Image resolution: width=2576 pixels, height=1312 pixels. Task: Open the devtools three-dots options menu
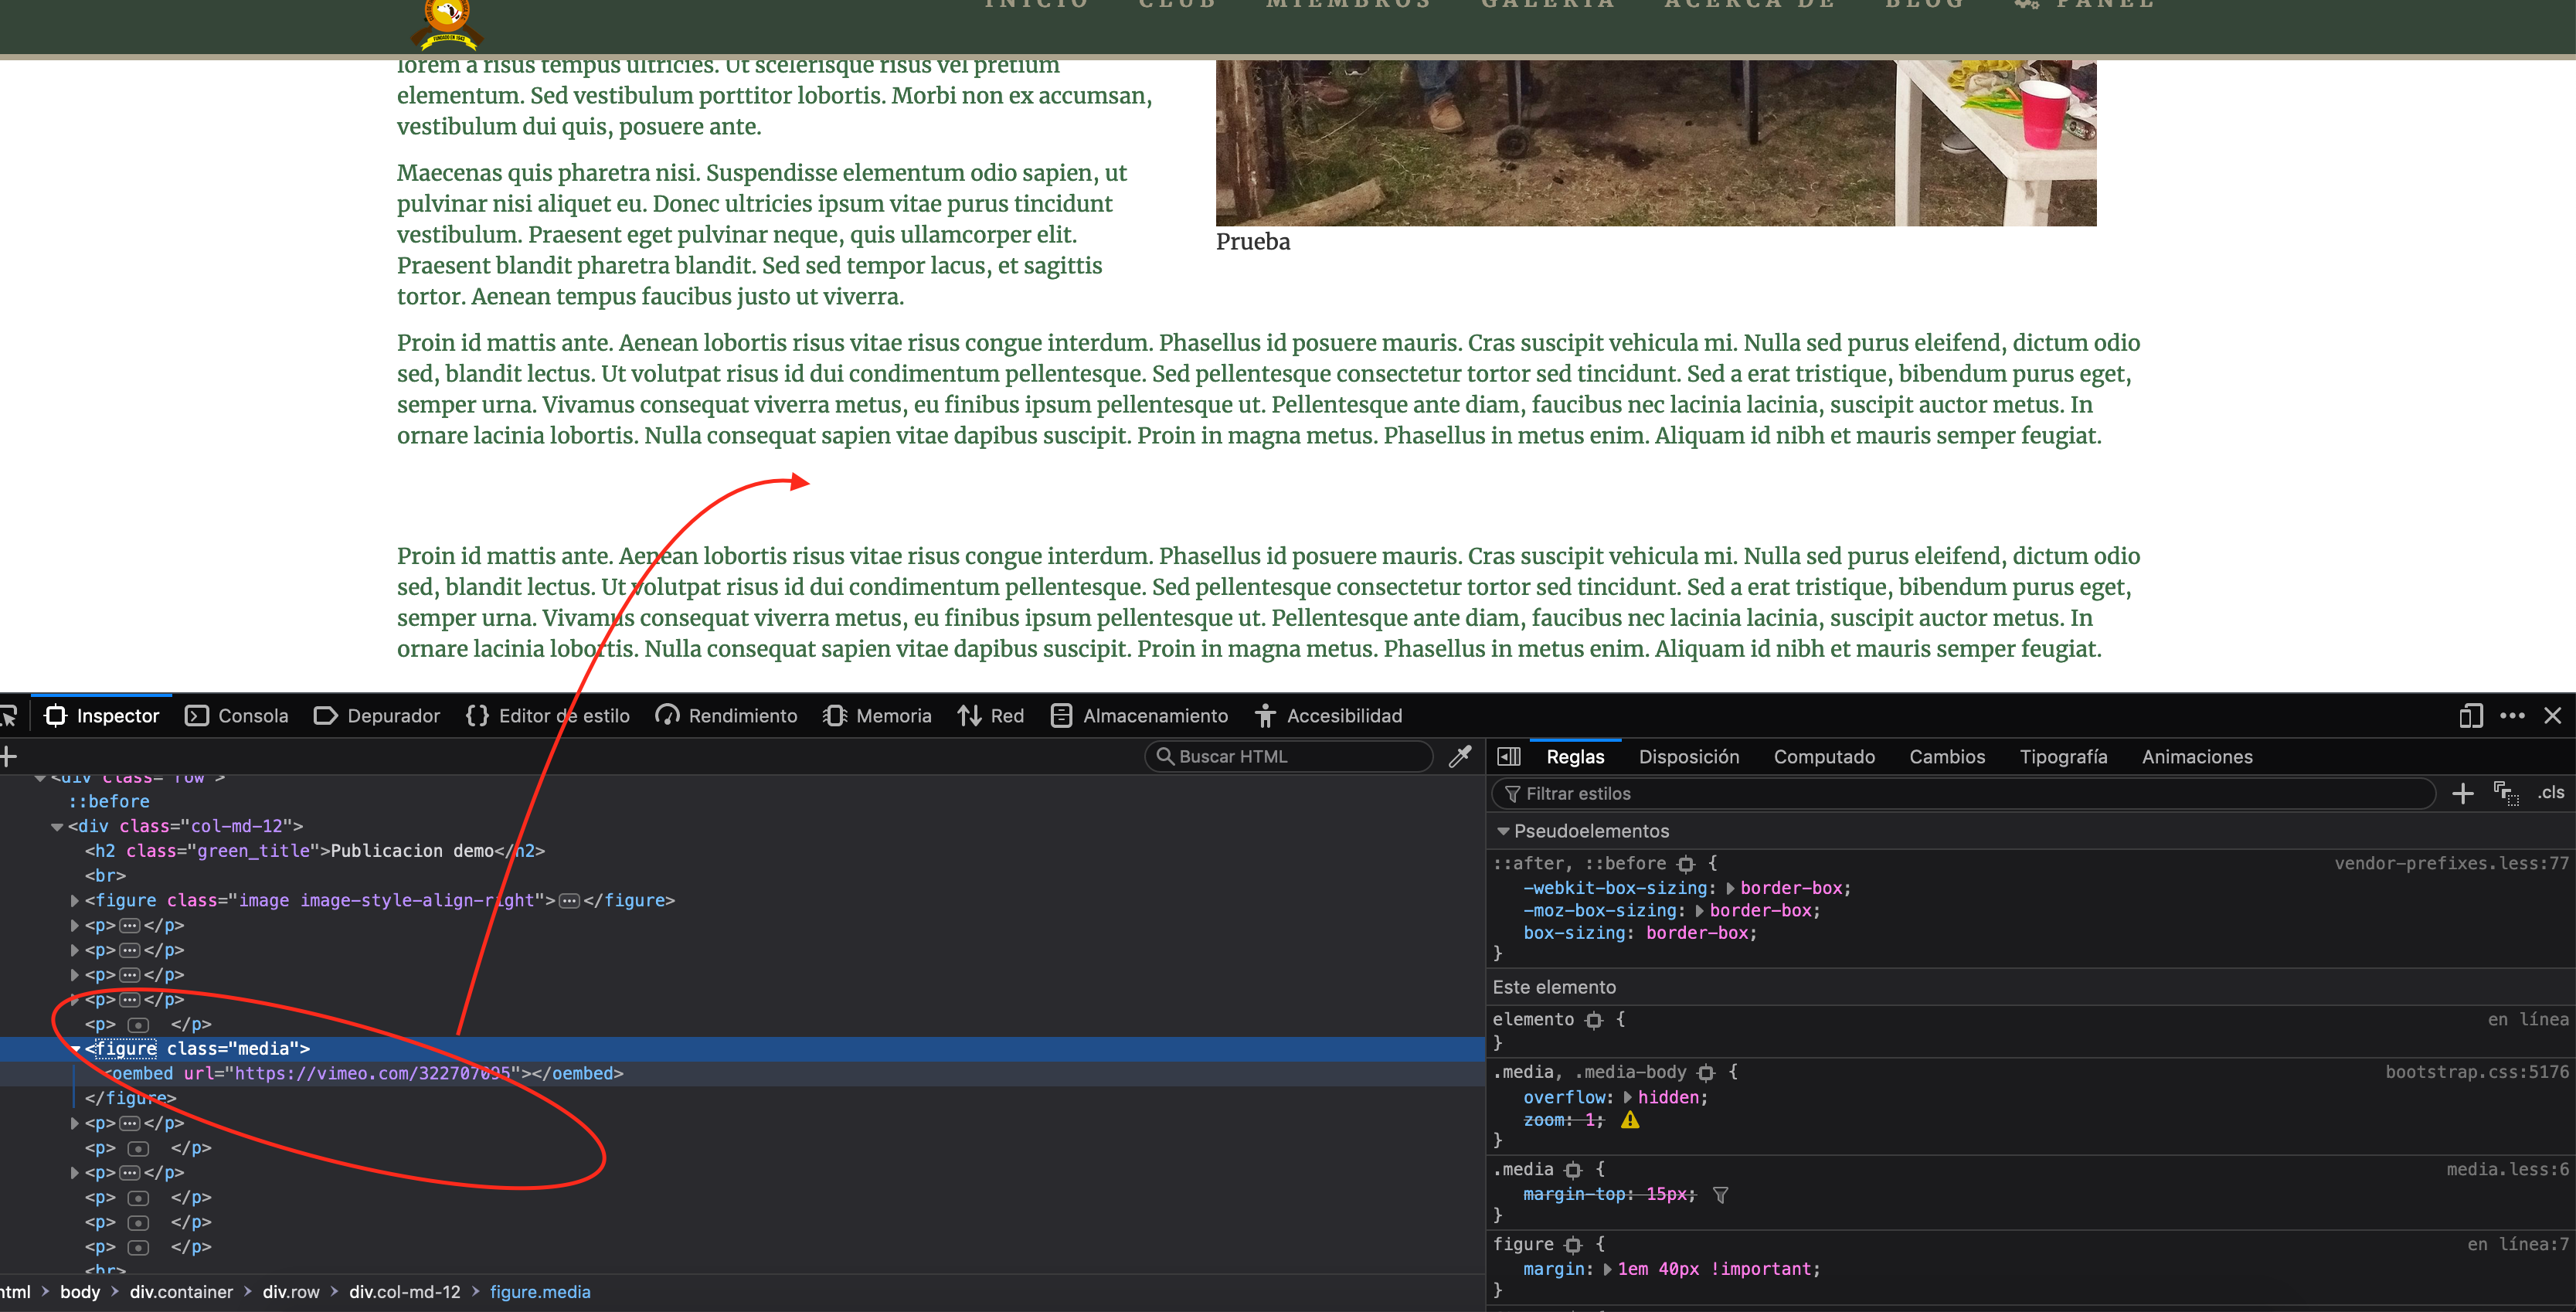(x=2512, y=716)
